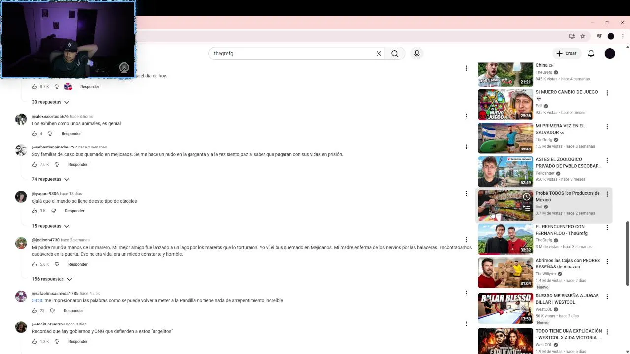Open the @sebastianpineda6727 username link
This screenshot has height=354, width=630.
[55, 147]
